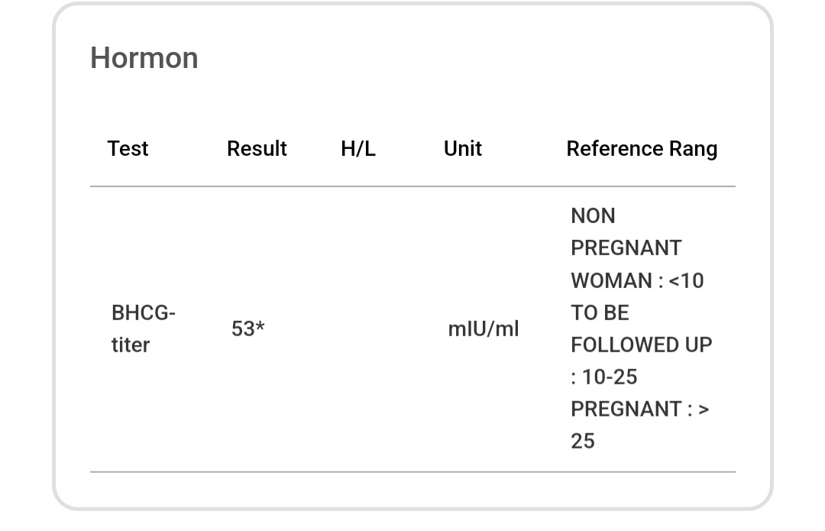Click FOLLOWED UP in the reference cell
825x531 pixels.
coord(642,345)
